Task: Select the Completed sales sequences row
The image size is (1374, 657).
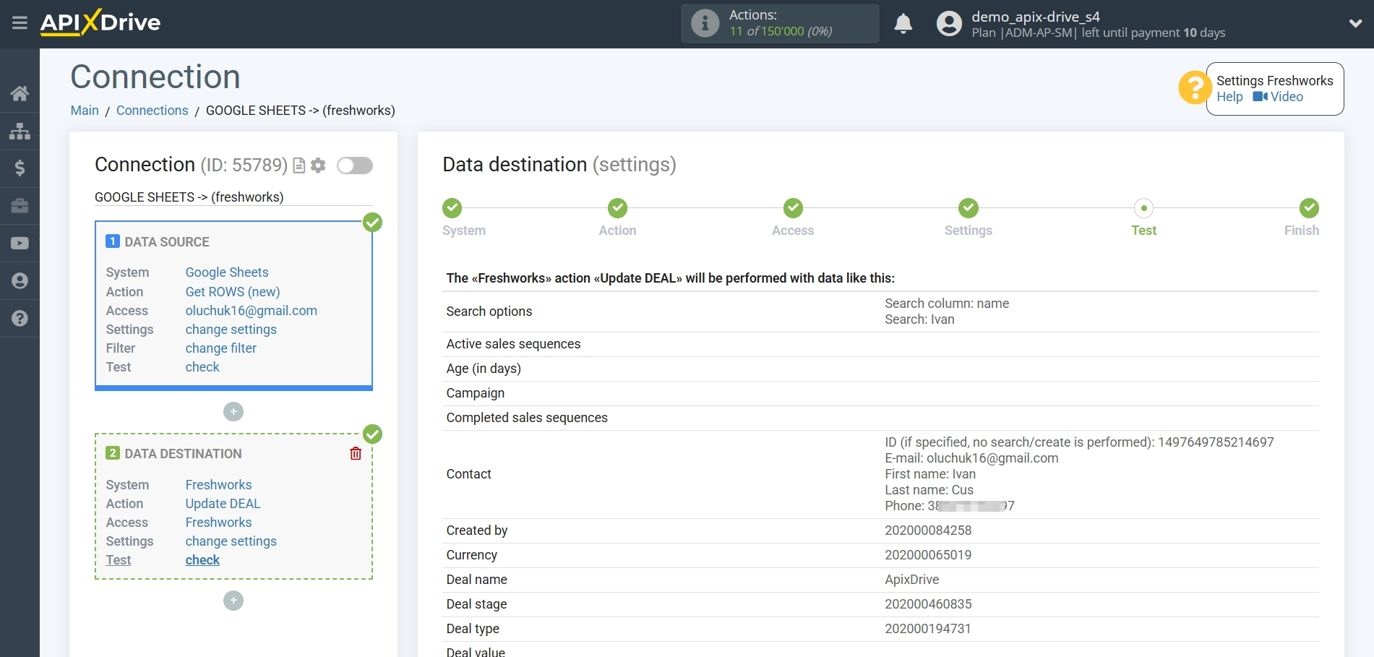Action: [x=880, y=418]
